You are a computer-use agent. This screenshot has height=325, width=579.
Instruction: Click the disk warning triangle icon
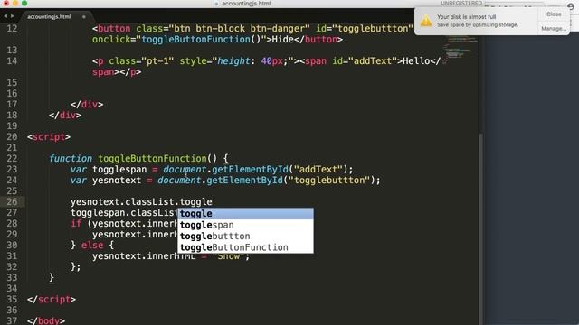(426, 21)
